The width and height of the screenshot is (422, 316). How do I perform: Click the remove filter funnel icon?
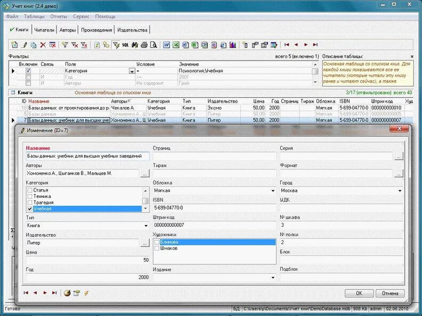[75, 45]
